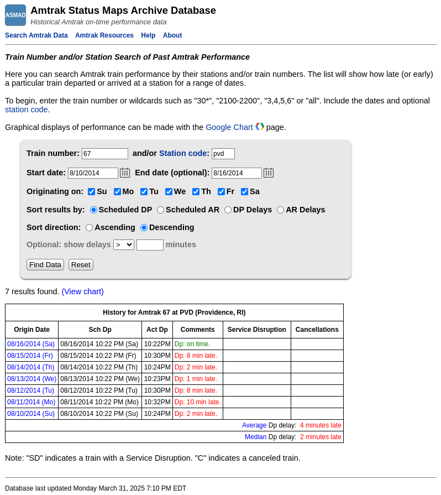The width and height of the screenshot is (441, 495).
Task: Click the delay minutes input field
Action: (x=150, y=245)
